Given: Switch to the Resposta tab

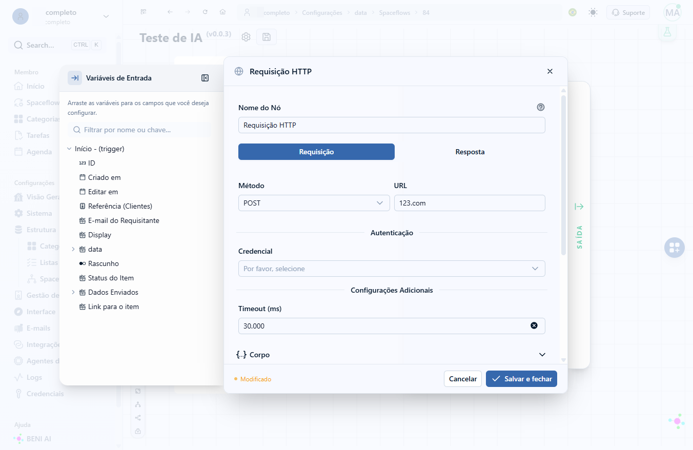Looking at the screenshot, I should pos(470,152).
